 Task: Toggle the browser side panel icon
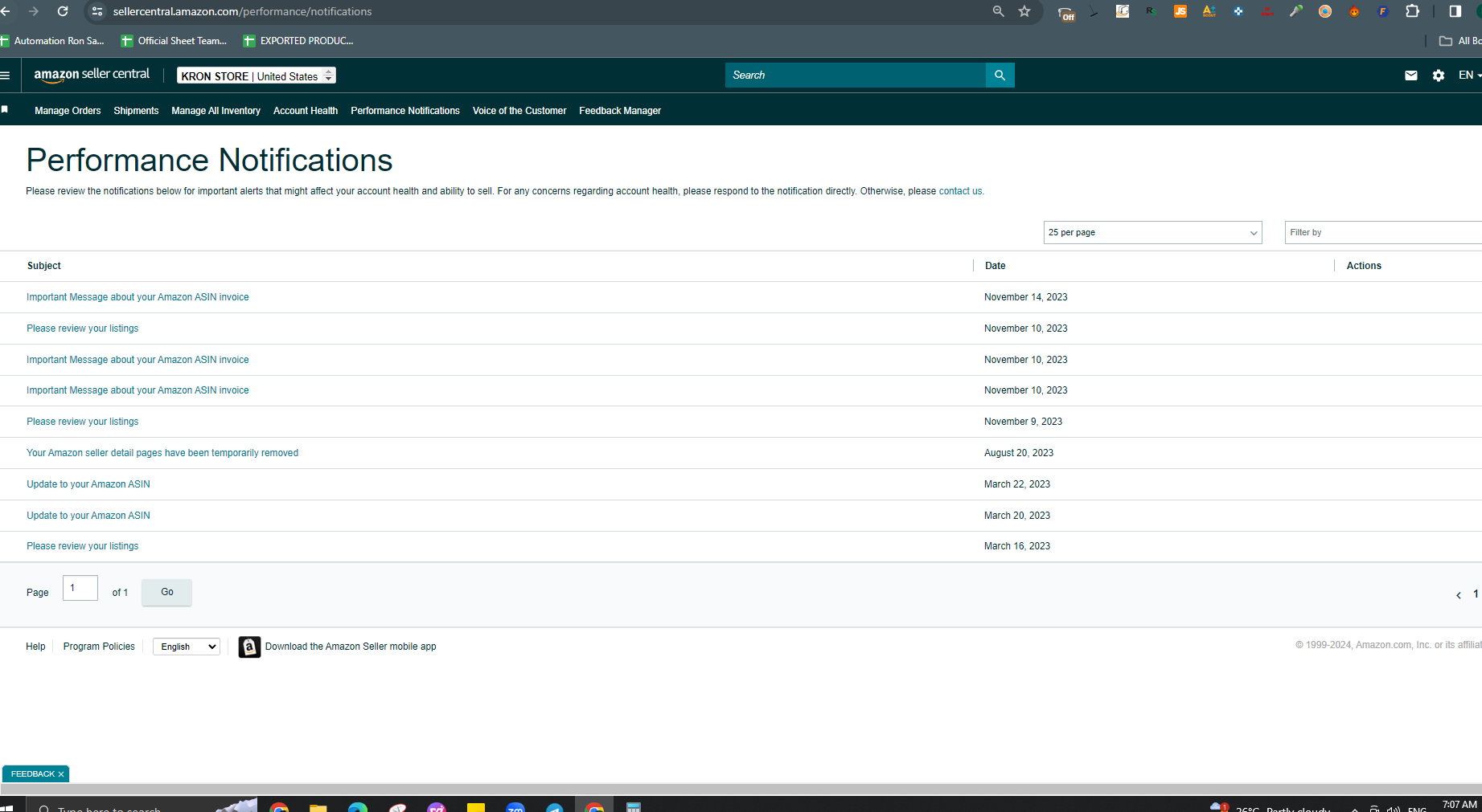click(1455, 11)
